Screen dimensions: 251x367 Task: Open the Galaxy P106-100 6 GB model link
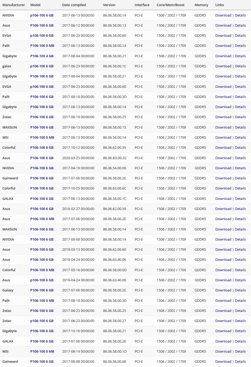[42, 290]
